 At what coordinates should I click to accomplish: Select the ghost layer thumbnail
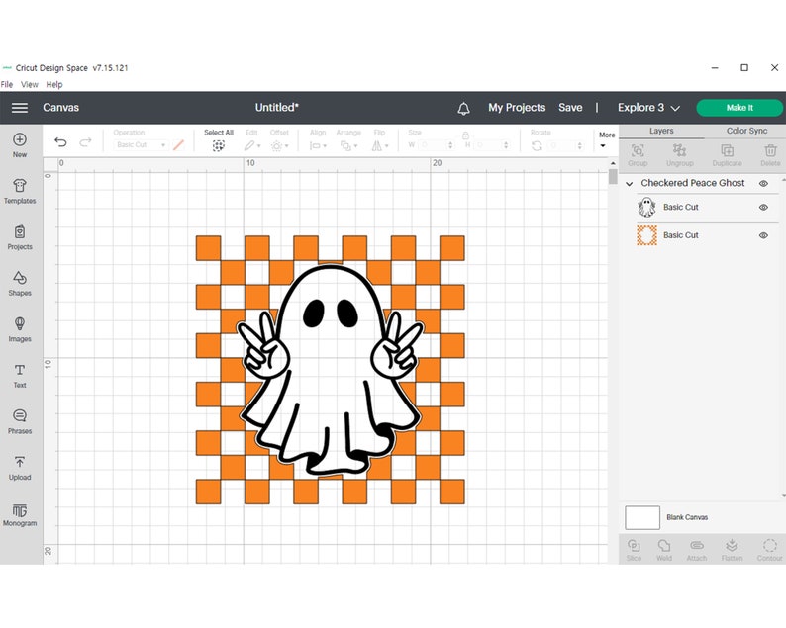pyautogui.click(x=646, y=207)
